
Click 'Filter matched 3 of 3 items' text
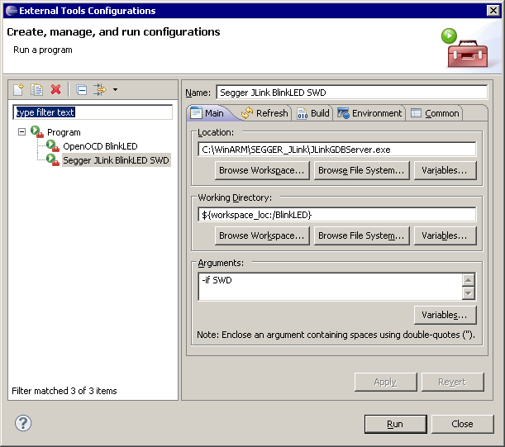(64, 391)
